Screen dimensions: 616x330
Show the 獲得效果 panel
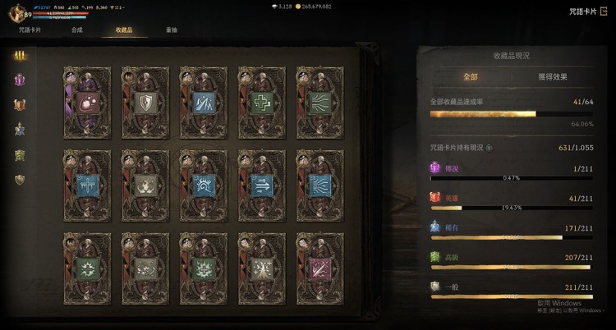(x=553, y=77)
